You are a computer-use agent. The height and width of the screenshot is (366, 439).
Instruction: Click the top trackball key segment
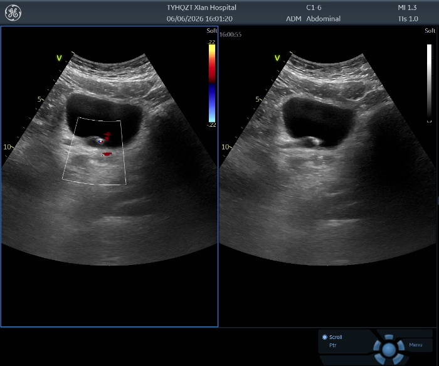(389, 337)
